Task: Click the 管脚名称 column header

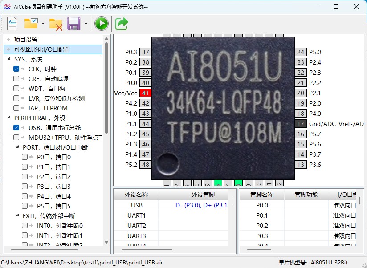Action: 262,195
